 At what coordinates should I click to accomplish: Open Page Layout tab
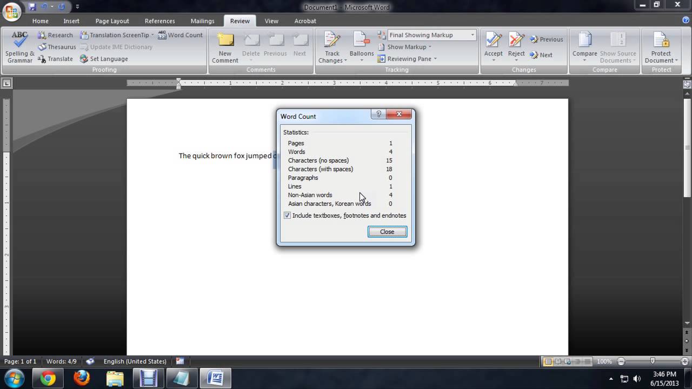[x=112, y=21]
